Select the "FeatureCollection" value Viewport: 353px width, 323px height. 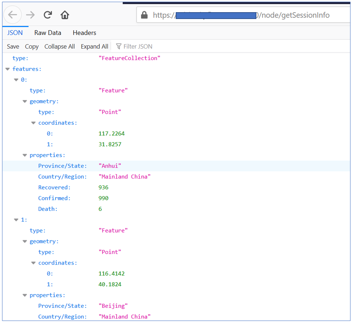click(129, 58)
